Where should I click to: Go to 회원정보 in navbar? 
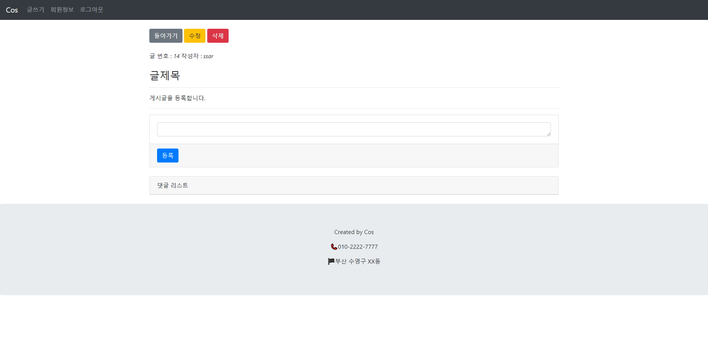click(x=62, y=10)
